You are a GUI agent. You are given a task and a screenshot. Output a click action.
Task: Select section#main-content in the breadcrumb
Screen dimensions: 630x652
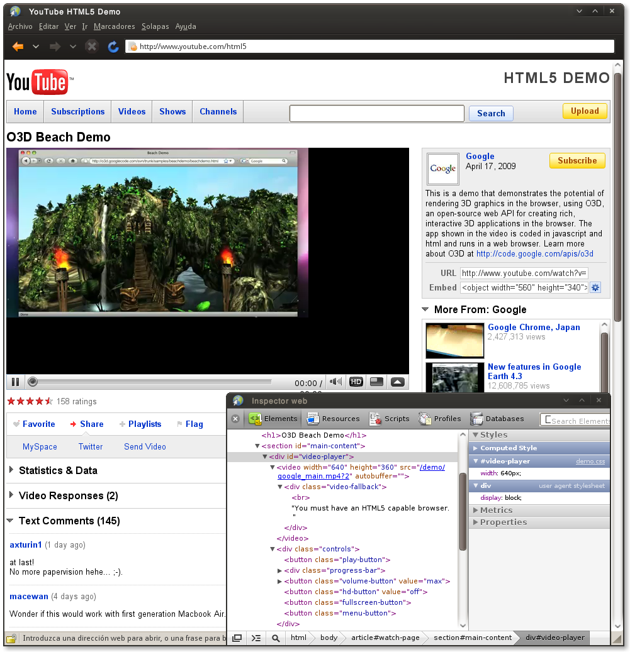tap(472, 638)
